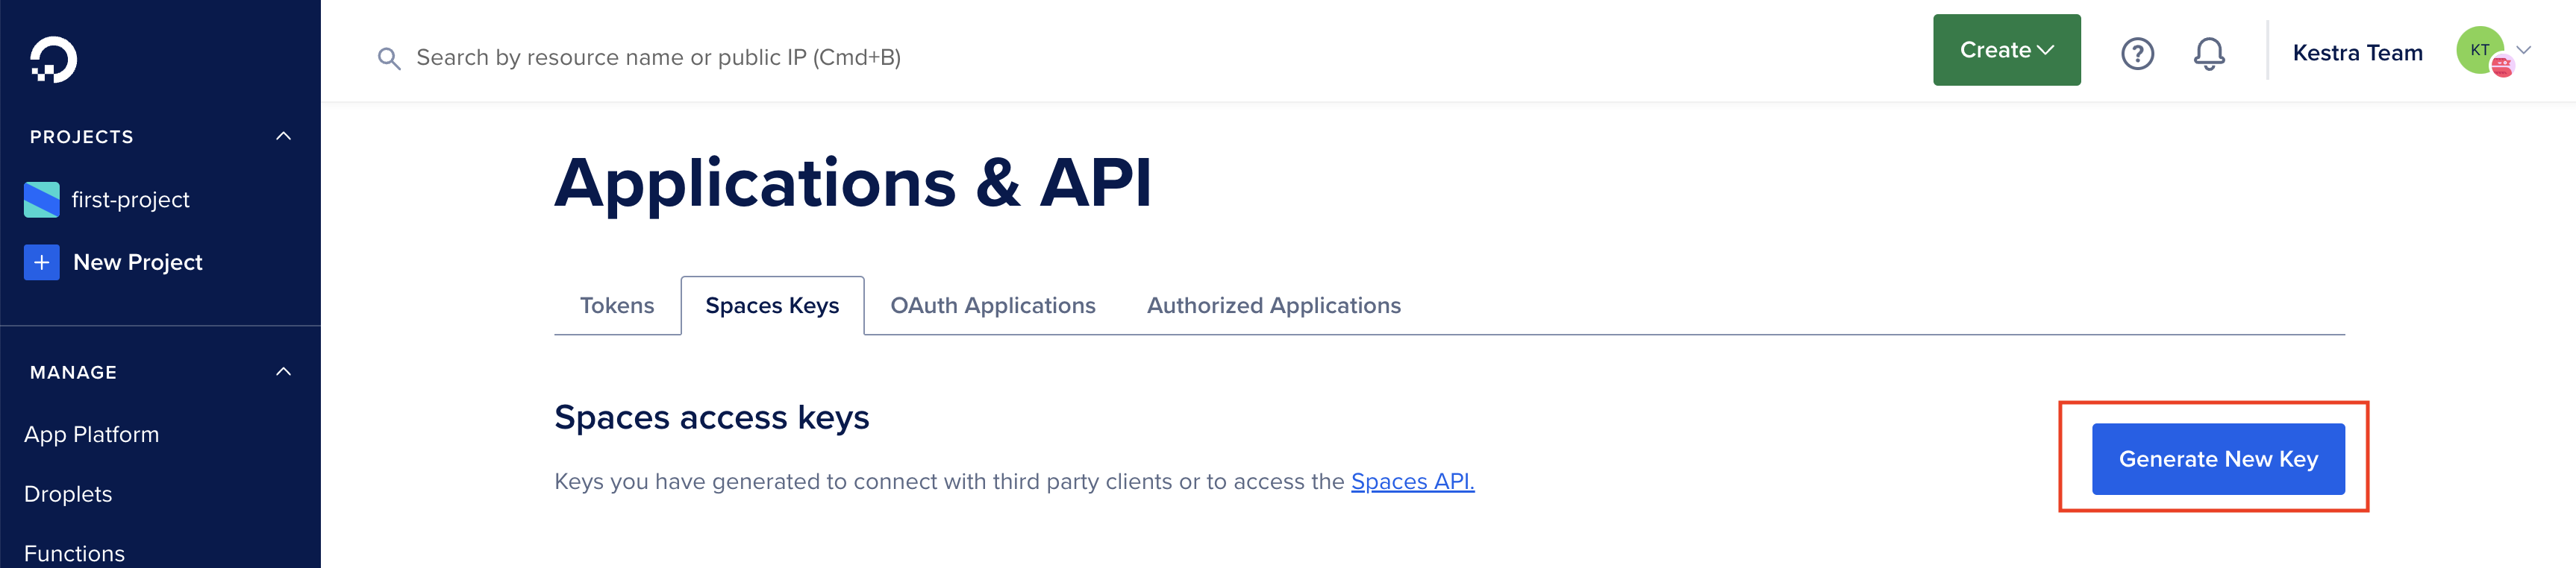The image size is (2576, 568).
Task: Follow the Spaces API link
Action: (1411, 482)
